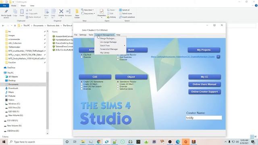Go back with Explorer back arrow
The image size is (258, 145).
tap(3, 26)
